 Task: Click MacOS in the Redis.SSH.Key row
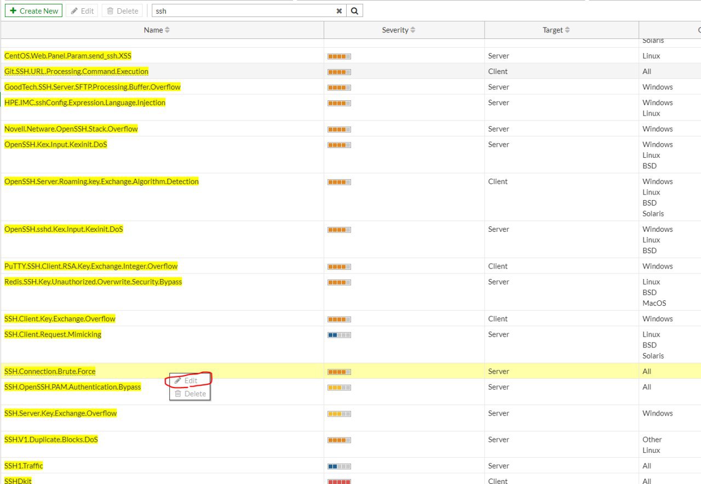(654, 303)
